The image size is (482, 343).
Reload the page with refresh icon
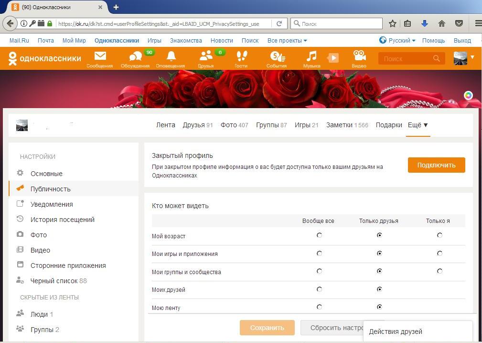[279, 24]
